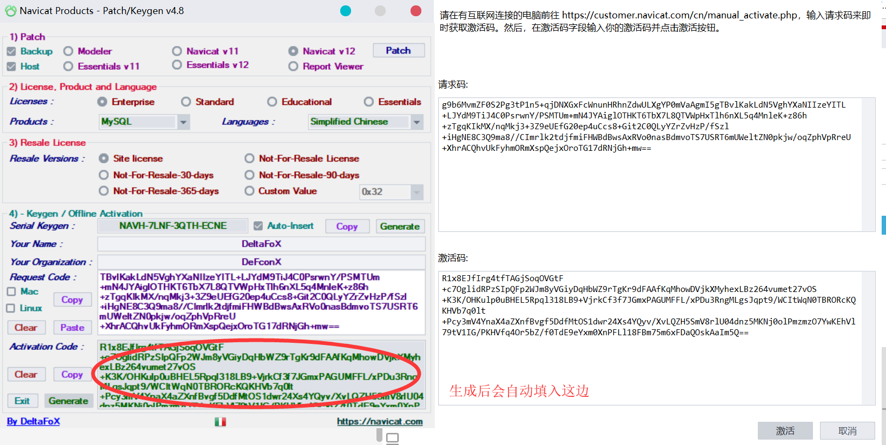Screen dimensions: 886x445
Task: Click the Paste button
Action: 72,328
